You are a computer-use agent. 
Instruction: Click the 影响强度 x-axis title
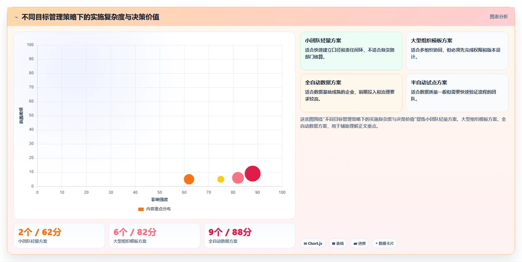pyautogui.click(x=160, y=200)
